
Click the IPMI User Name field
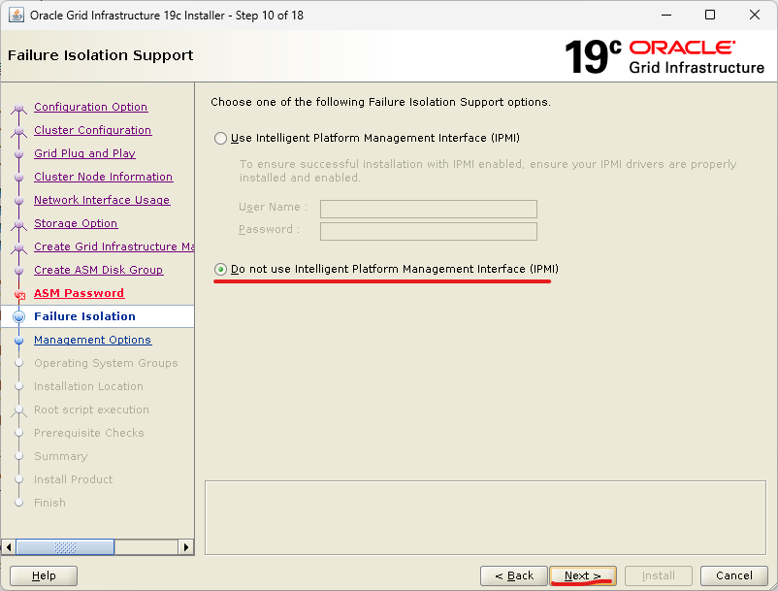pyautogui.click(x=429, y=209)
